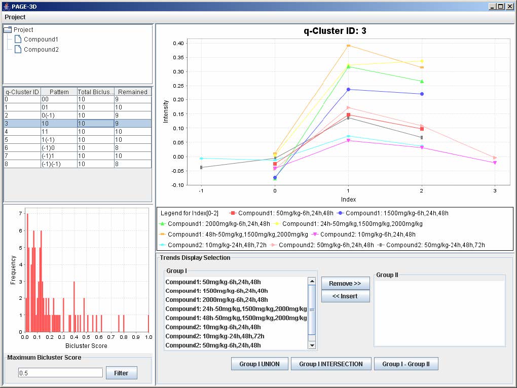
Task: Click the Maximum Bicluster Score input field
Action: [60, 373]
